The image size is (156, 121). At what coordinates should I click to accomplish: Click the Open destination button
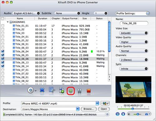[104, 109]
